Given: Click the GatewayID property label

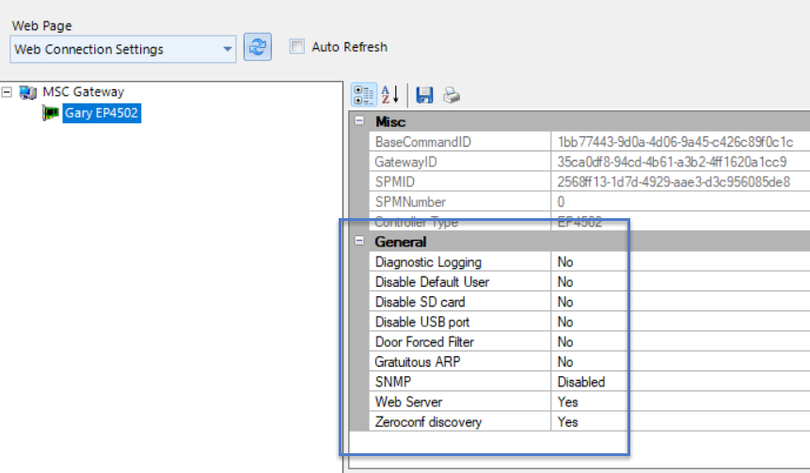Looking at the screenshot, I should tap(405, 162).
